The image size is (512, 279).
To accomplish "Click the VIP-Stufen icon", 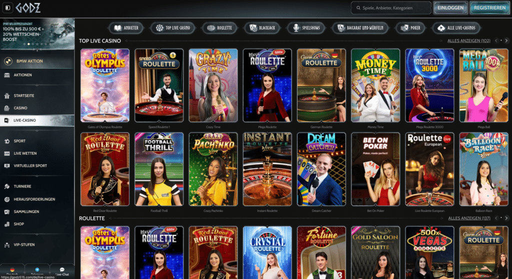I will [x=7, y=245].
